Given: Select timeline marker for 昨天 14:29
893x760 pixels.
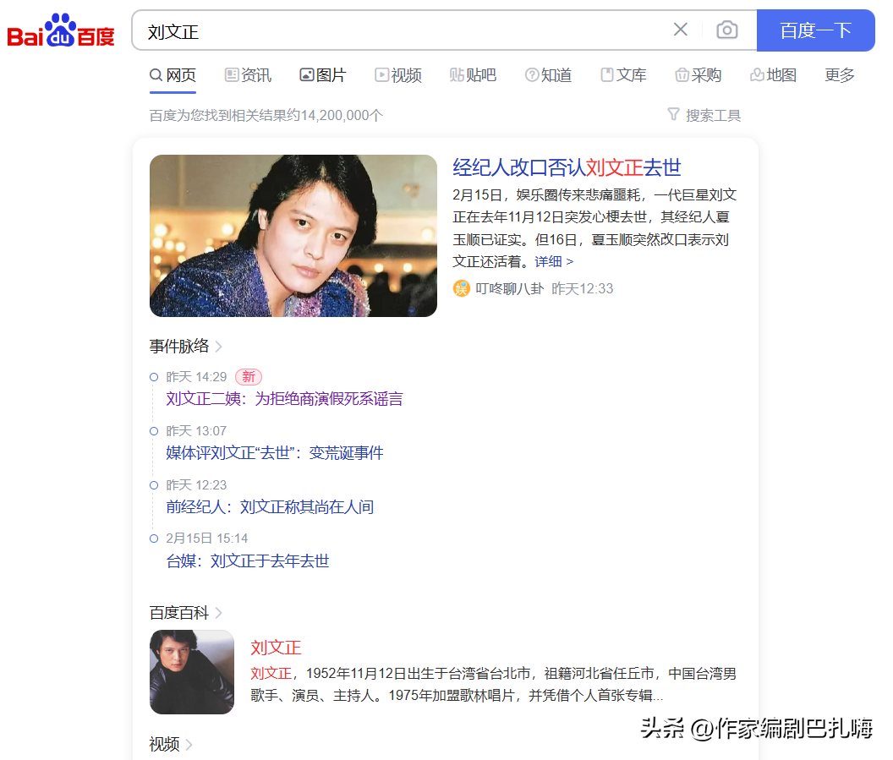Looking at the screenshot, I should (x=154, y=377).
